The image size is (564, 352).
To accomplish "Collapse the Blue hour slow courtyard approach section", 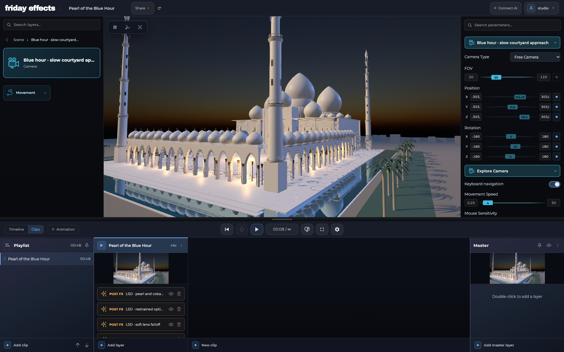I will point(512,43).
